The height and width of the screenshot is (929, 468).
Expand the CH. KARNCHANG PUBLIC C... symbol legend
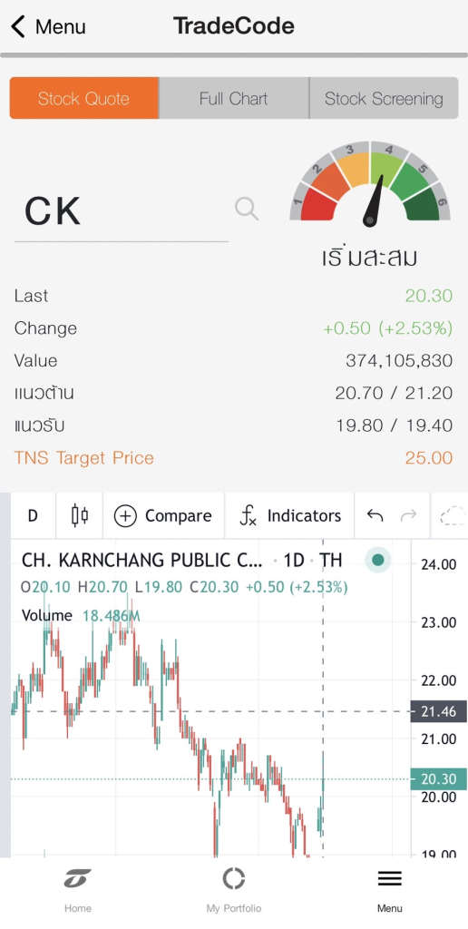(141, 560)
